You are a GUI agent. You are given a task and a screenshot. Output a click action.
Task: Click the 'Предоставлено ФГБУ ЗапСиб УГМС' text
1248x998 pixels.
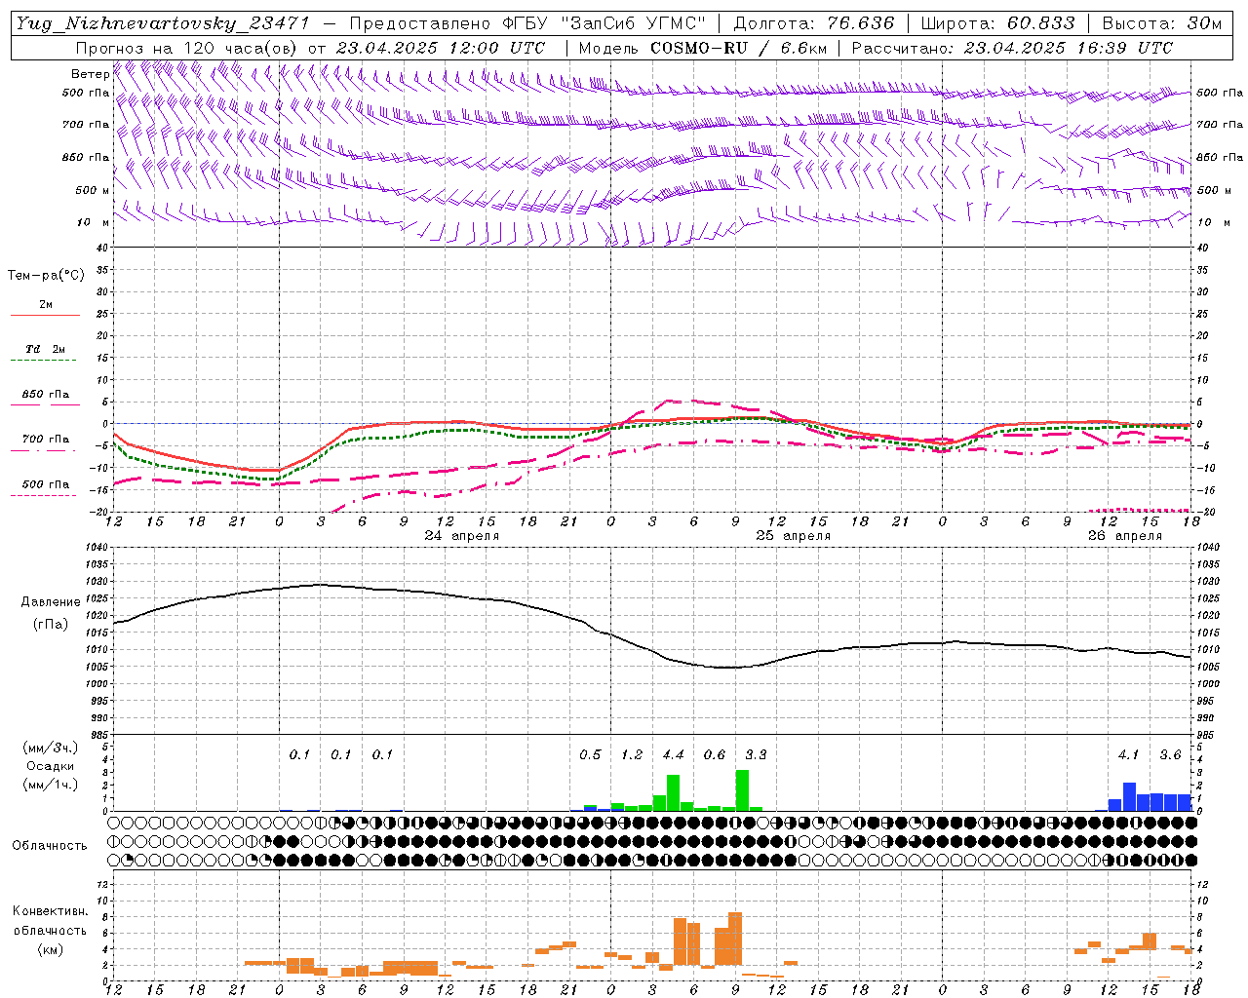click(526, 23)
